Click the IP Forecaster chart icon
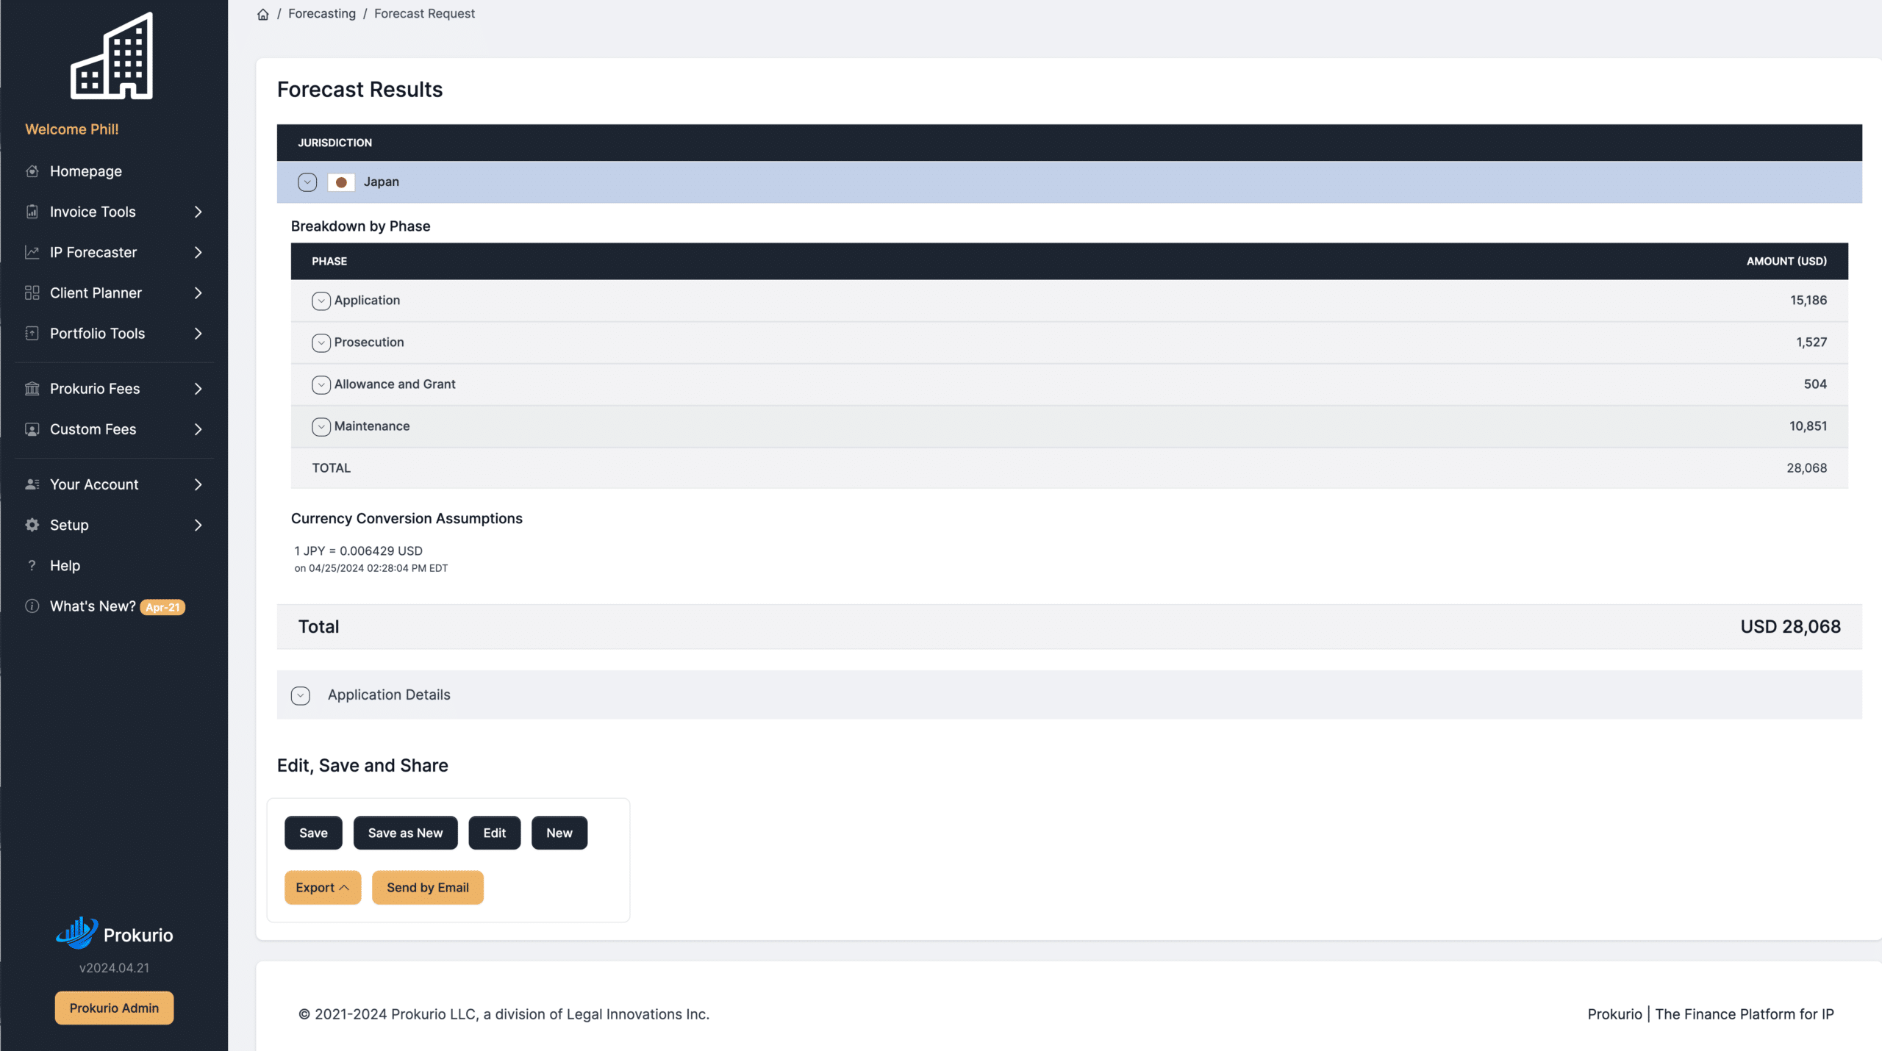 (x=32, y=252)
